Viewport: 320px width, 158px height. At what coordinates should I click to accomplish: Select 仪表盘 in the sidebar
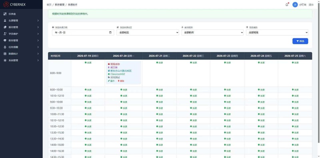12,14
